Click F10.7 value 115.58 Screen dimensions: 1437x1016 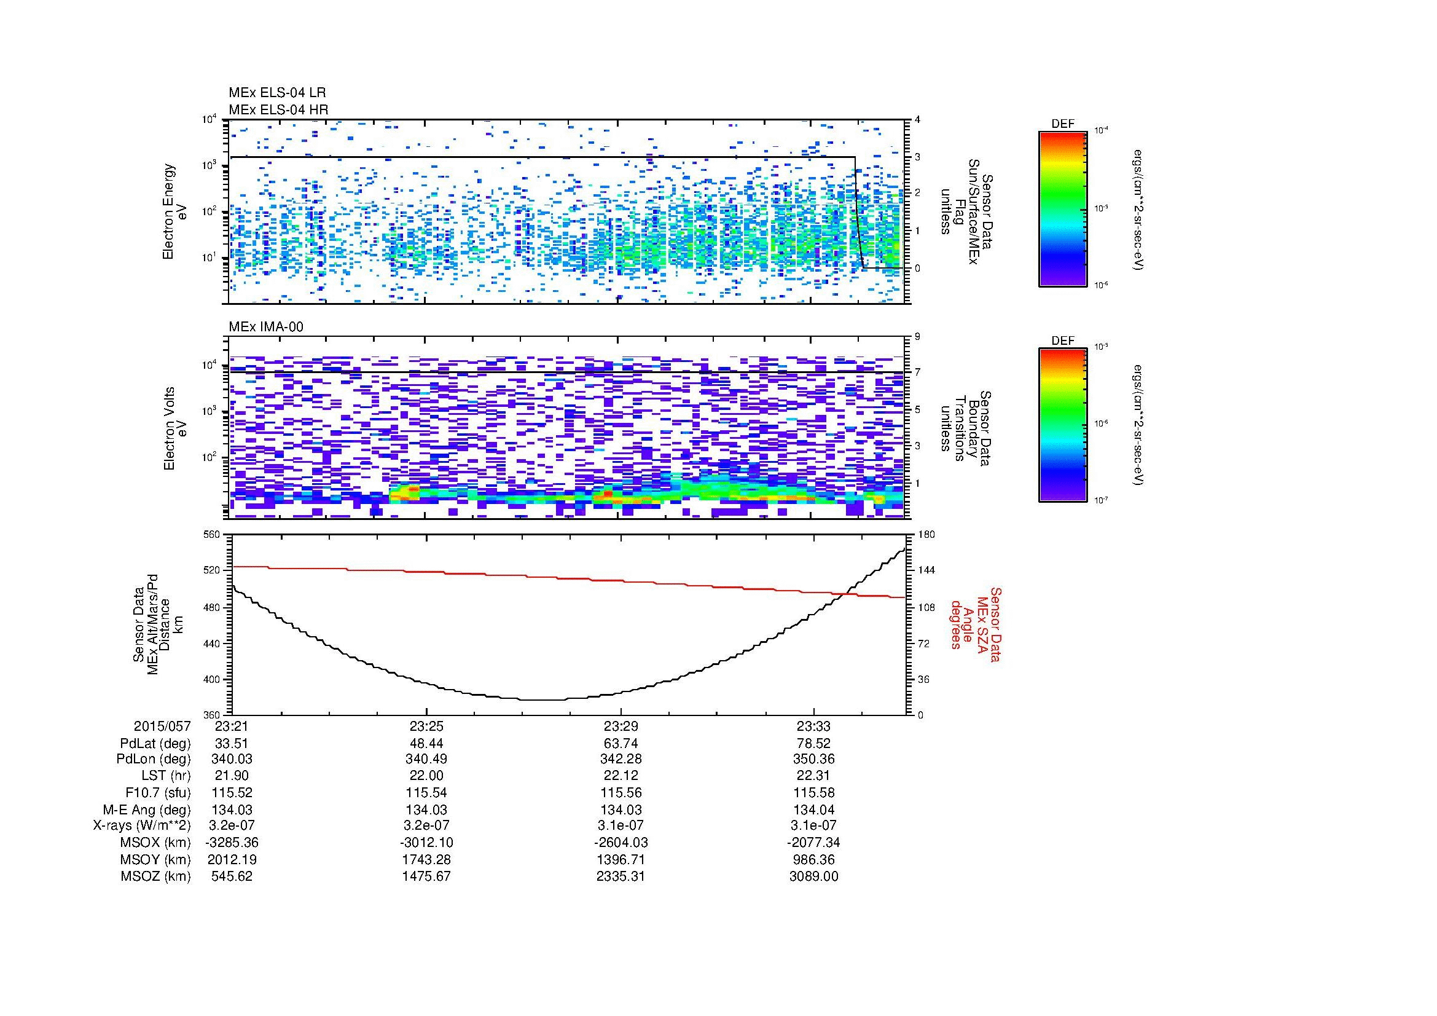[813, 793]
